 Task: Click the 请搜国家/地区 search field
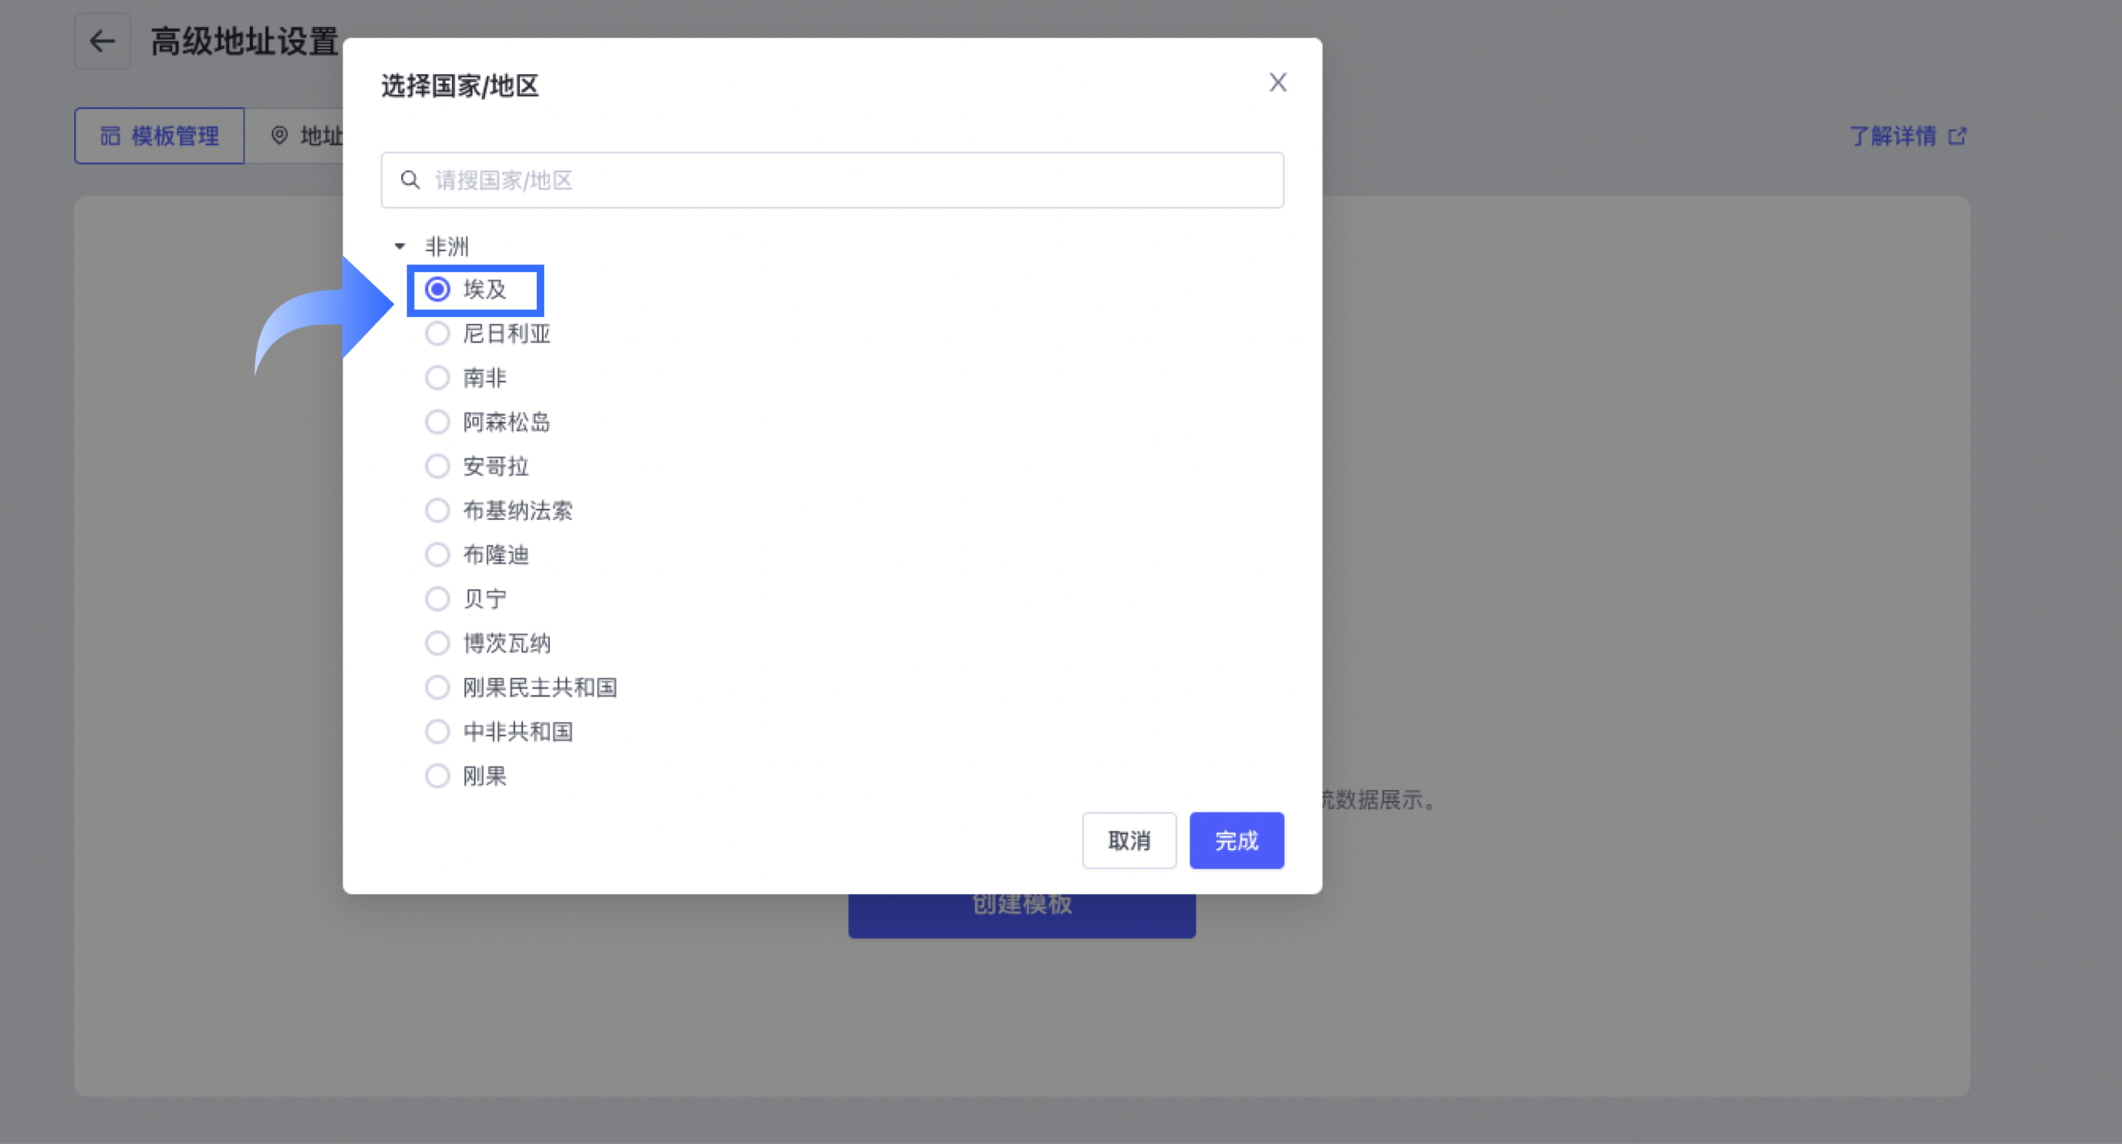[x=832, y=180]
